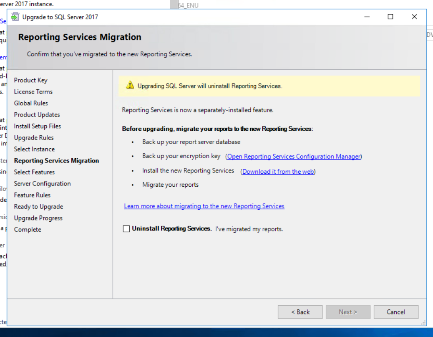Click the separately-installed feature sentence
Viewport: 433px width, 337px height.
(198, 110)
